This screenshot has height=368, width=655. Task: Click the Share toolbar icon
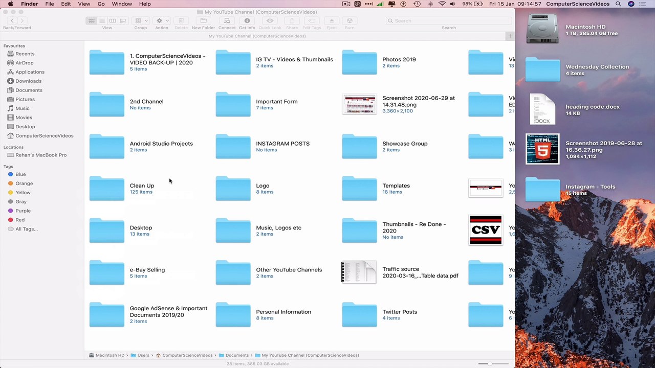[x=292, y=20]
